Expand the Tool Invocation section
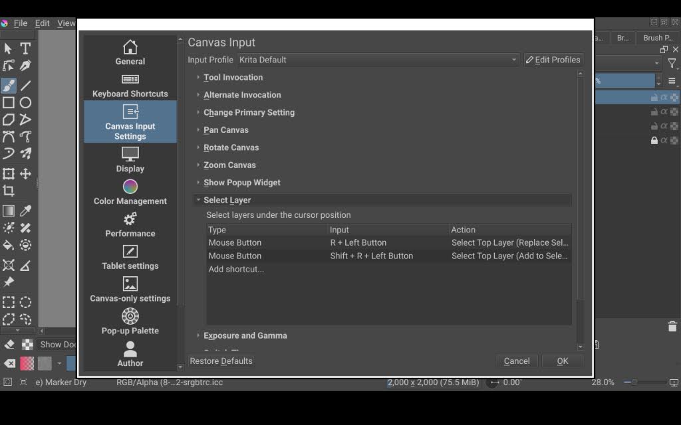This screenshot has width=681, height=425. coord(233,77)
